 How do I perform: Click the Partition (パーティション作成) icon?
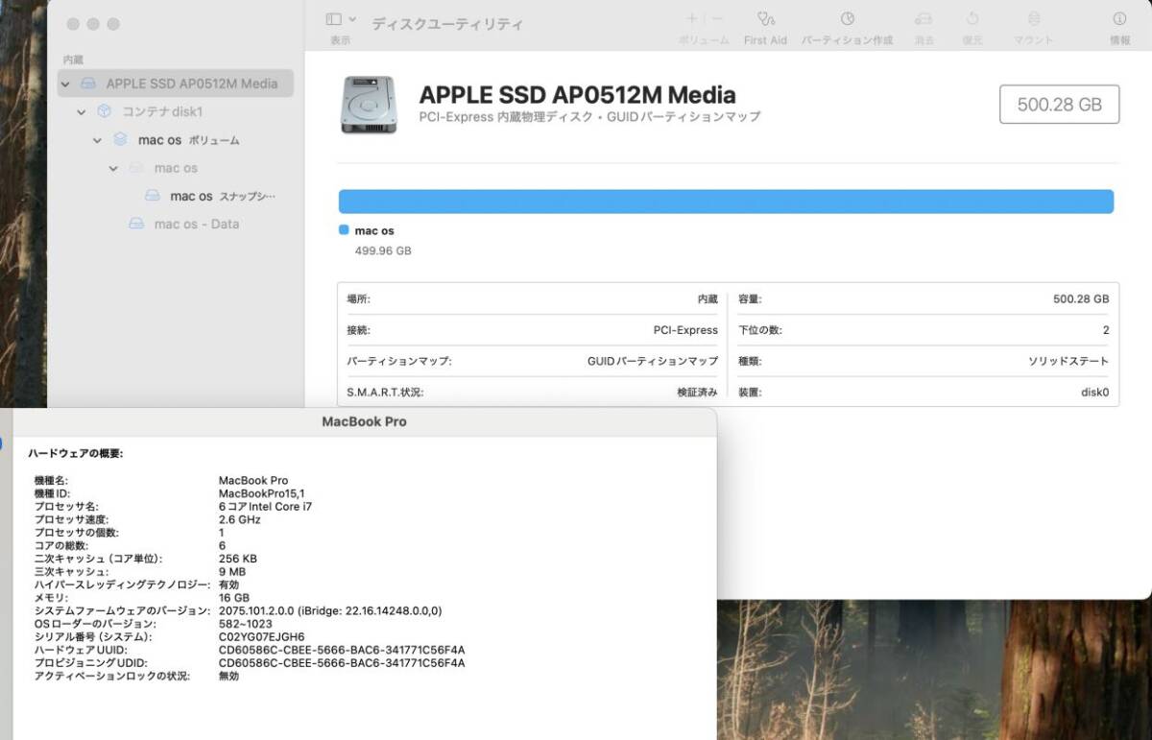(847, 19)
